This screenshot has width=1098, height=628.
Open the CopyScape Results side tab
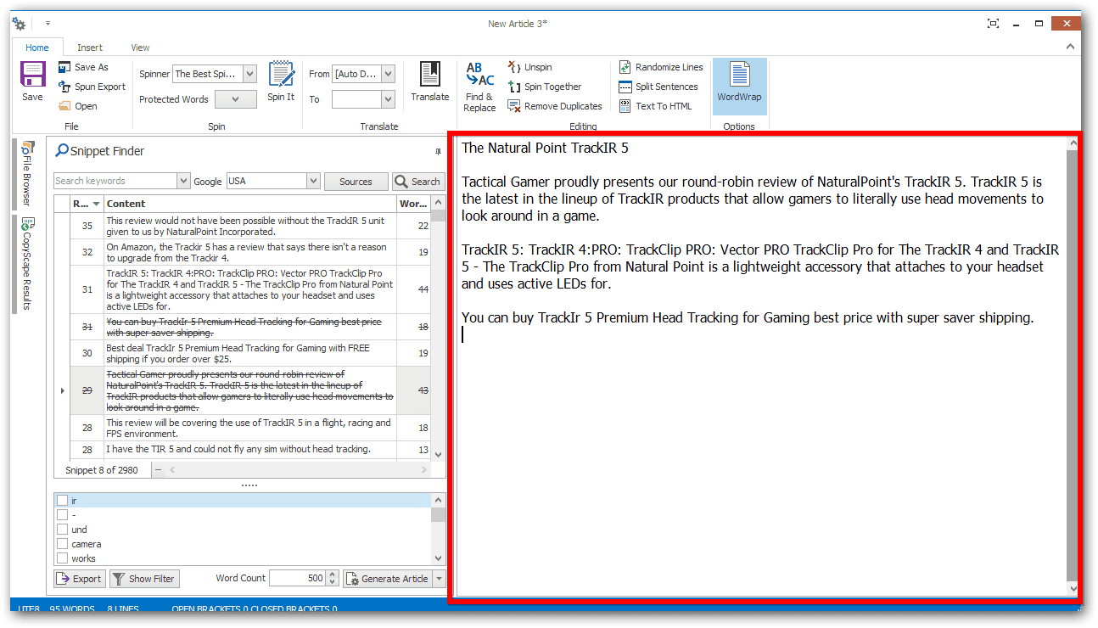pos(26,263)
